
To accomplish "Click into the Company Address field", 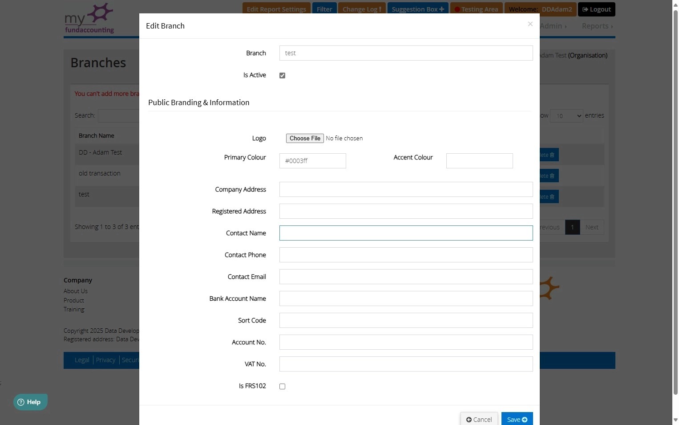I will tap(406, 189).
